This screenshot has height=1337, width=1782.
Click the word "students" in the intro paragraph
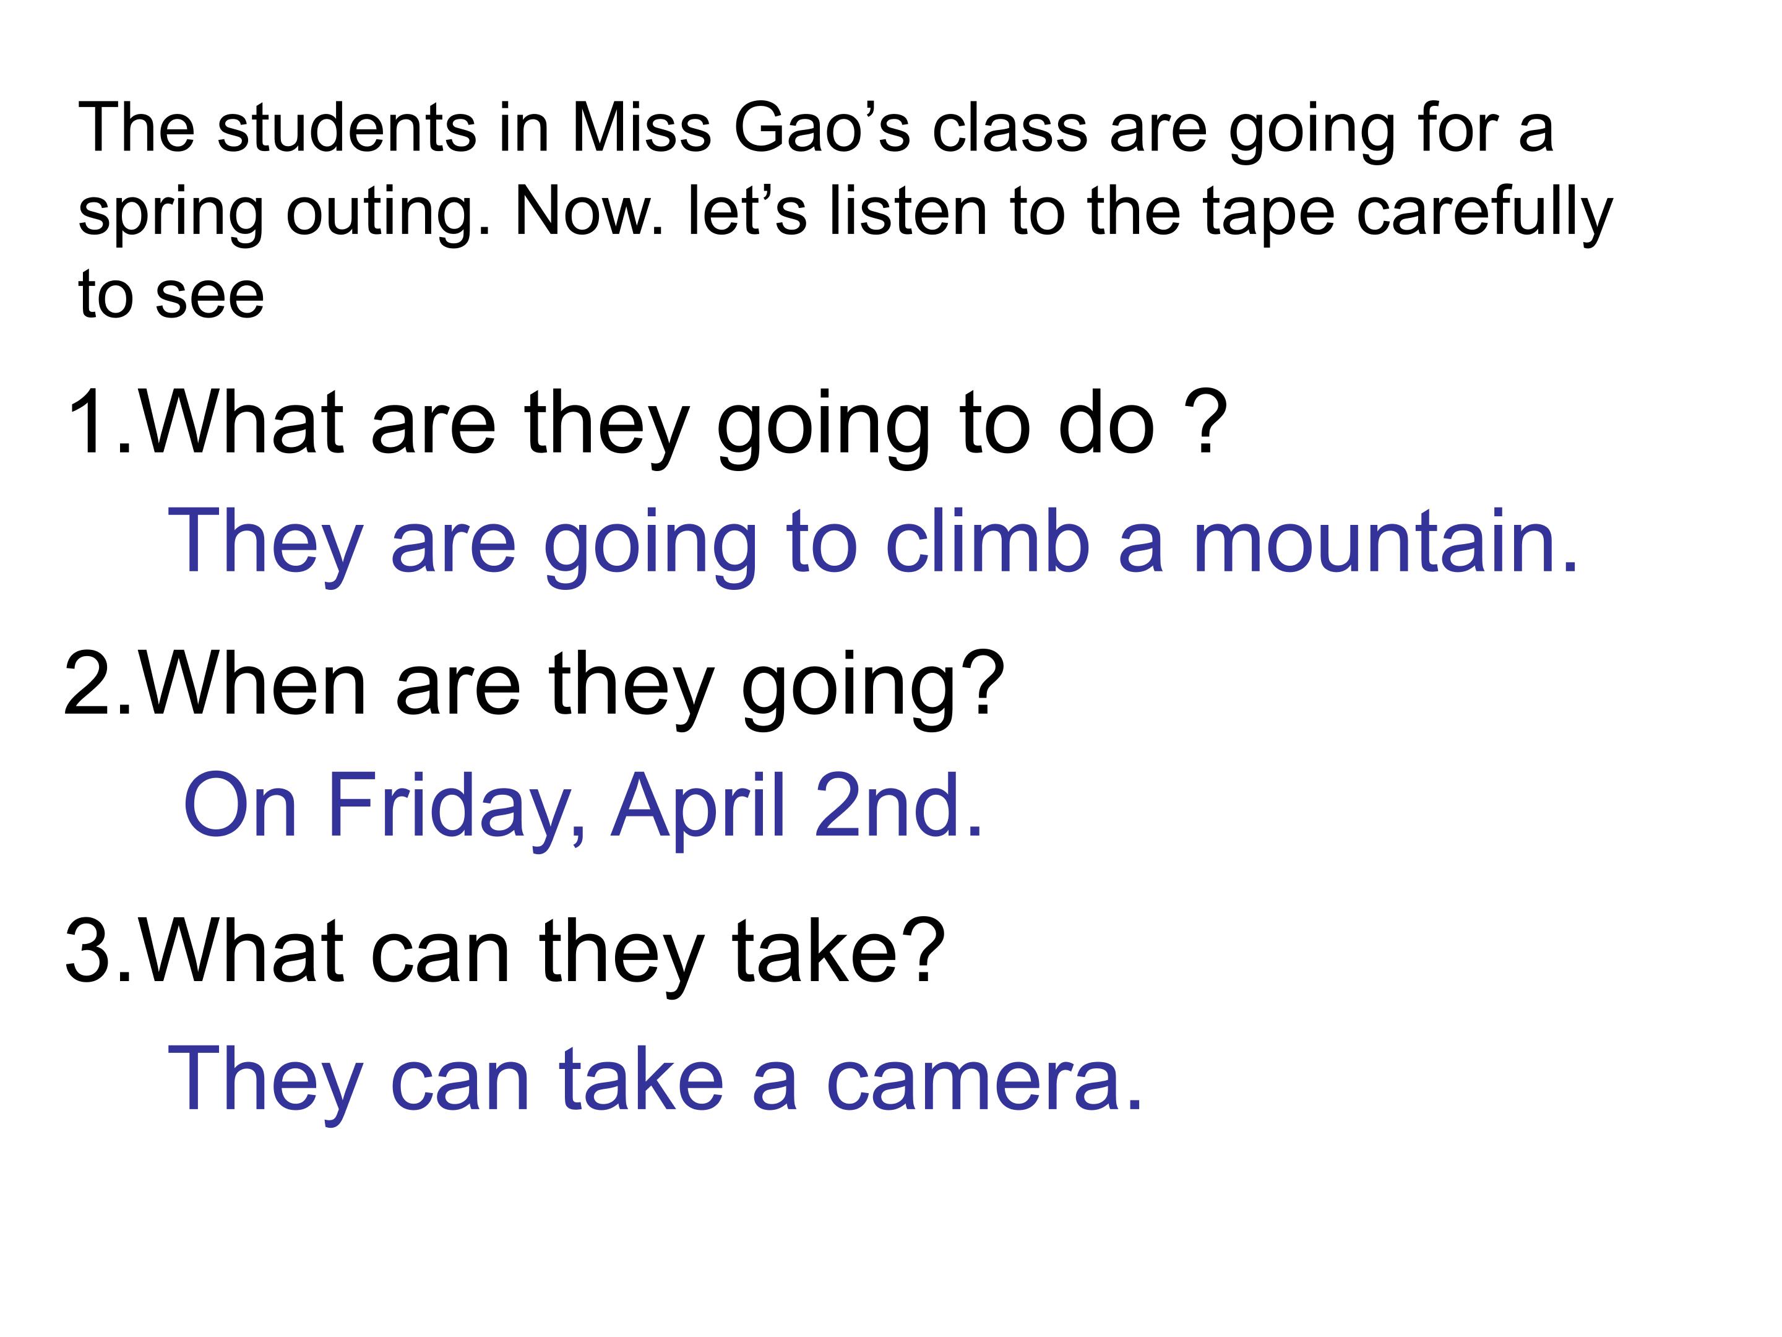346,129
